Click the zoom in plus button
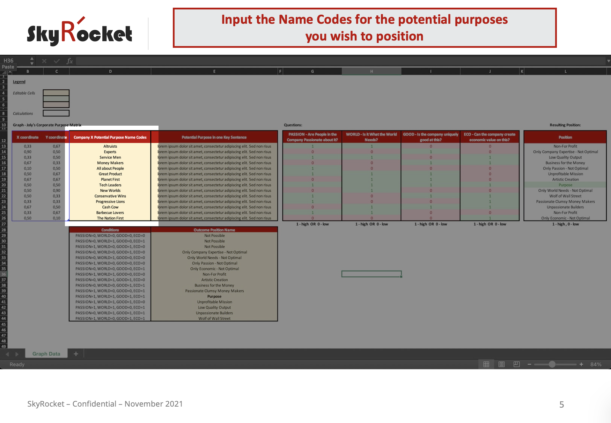This screenshot has width=611, height=423. (x=581, y=364)
